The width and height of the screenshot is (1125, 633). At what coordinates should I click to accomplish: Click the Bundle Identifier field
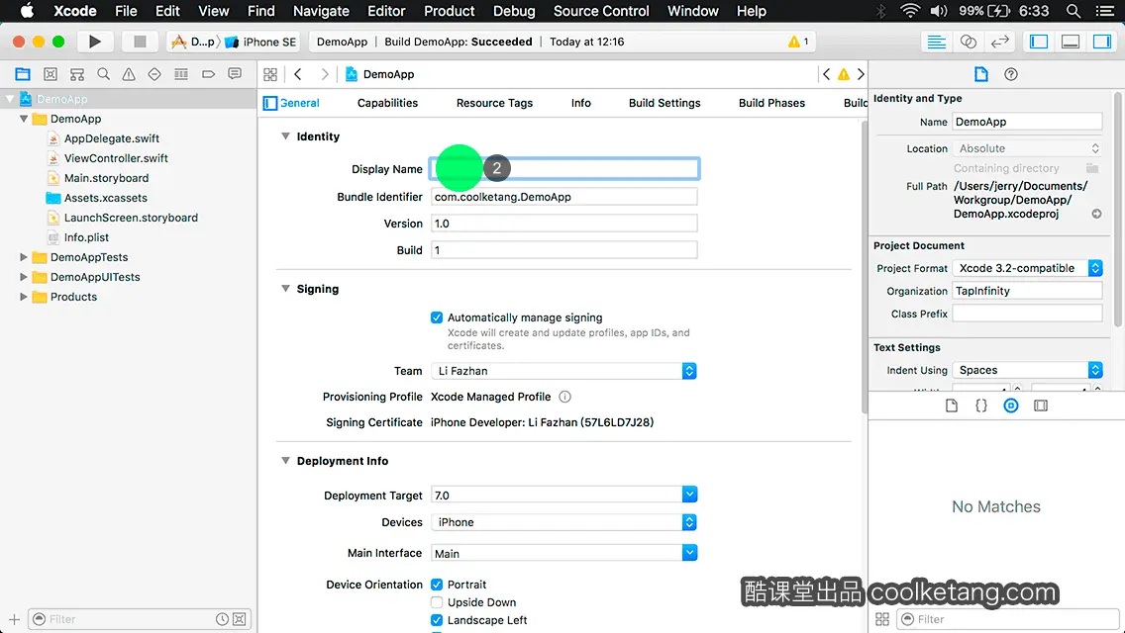(563, 197)
